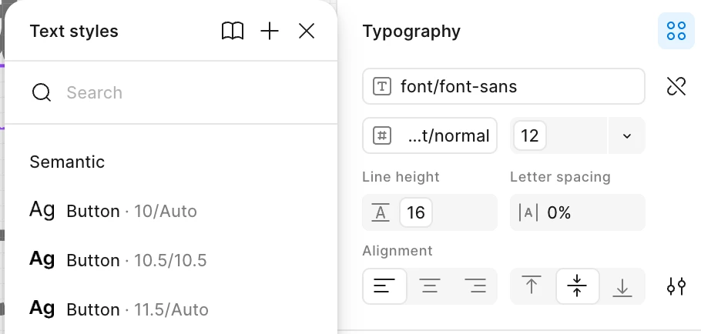The height and width of the screenshot is (334, 701).
Task: Open the font size dropdown chevron
Action: (x=627, y=135)
